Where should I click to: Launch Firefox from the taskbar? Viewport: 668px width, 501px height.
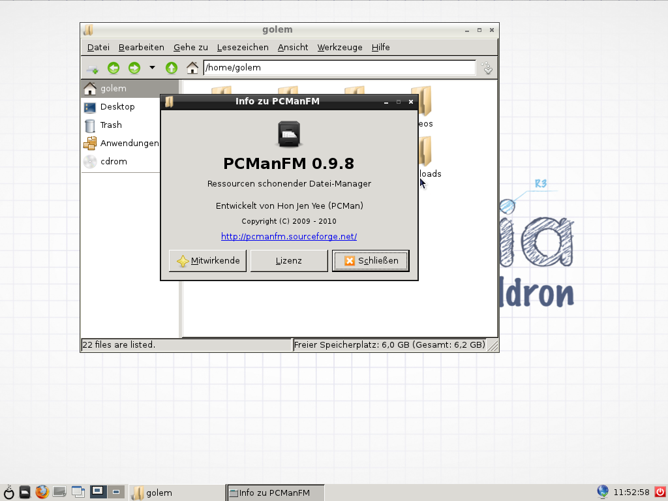click(x=42, y=492)
